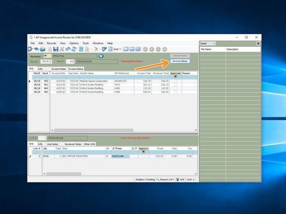Go to previous record navigation icon

point(152,49)
